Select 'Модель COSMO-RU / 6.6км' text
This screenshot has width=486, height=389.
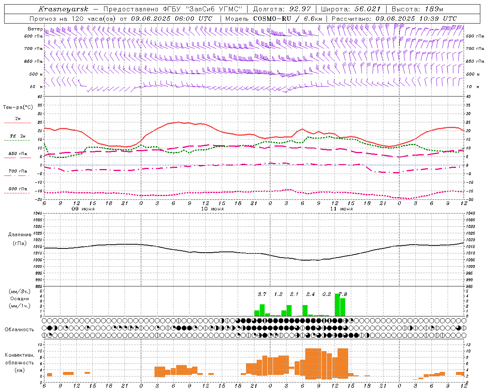pos(274,19)
